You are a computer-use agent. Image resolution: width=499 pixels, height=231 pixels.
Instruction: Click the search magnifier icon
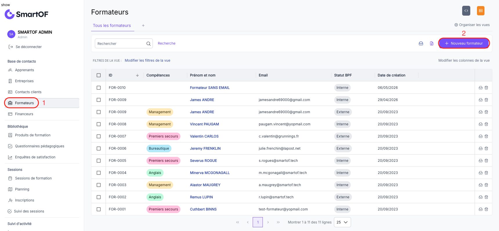[149, 43]
